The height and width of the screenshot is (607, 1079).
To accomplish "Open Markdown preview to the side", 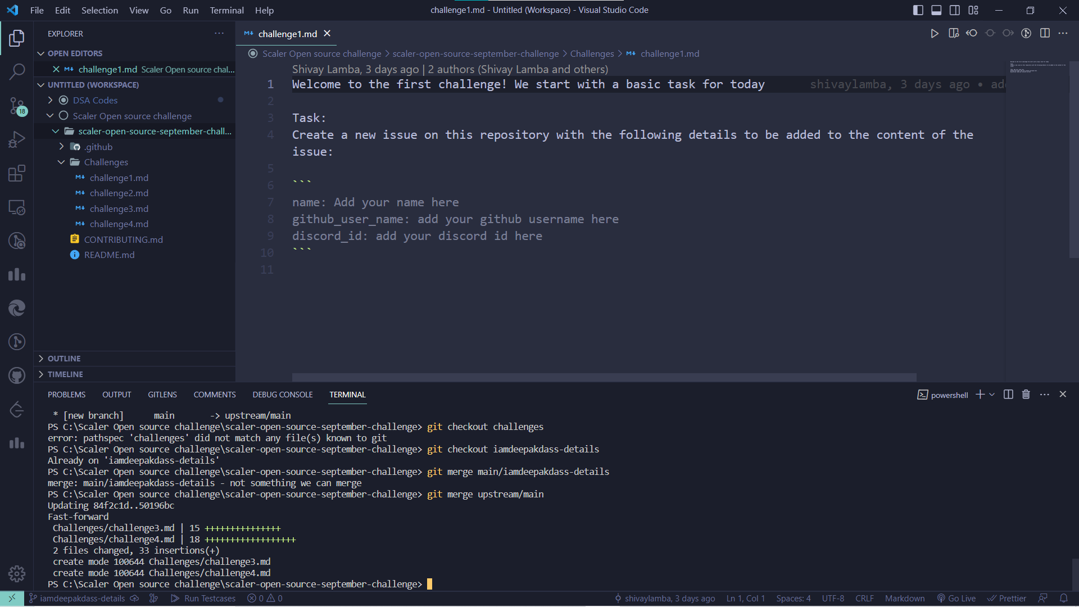I will [954, 33].
